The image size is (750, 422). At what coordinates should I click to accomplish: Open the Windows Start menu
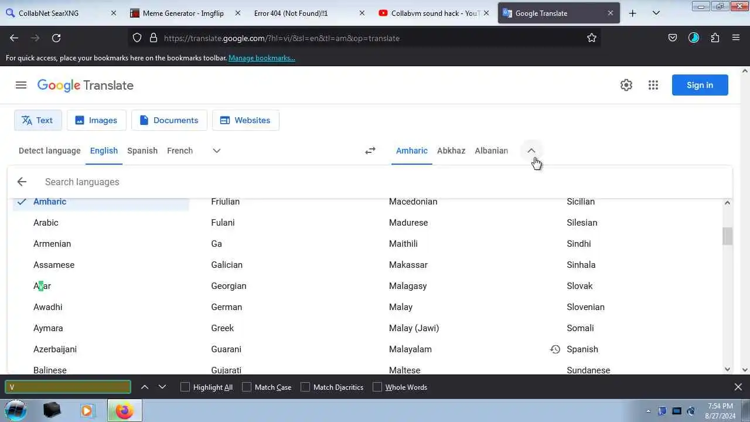pos(16,410)
